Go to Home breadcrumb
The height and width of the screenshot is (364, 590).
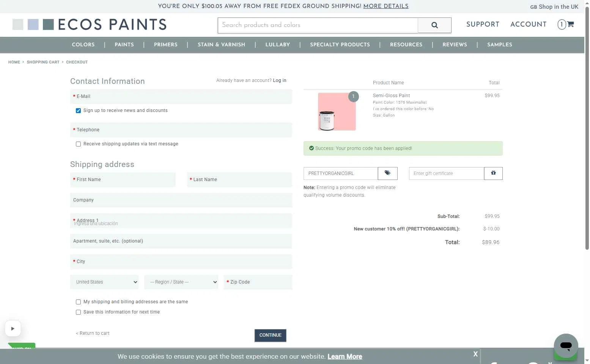coord(14,62)
